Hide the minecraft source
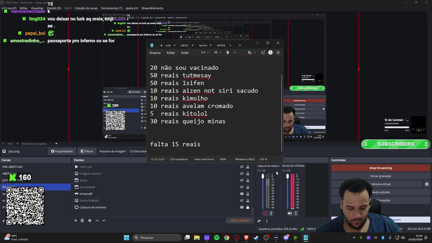The width and height of the screenshot is (432, 243). 242,194
